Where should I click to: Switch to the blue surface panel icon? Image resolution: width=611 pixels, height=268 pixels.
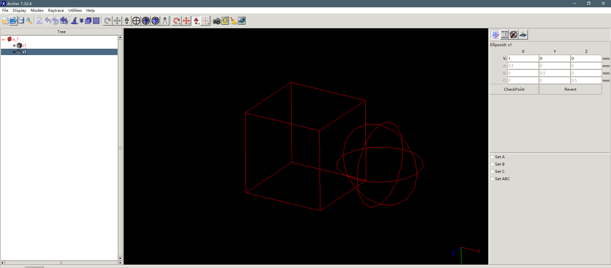[523, 35]
